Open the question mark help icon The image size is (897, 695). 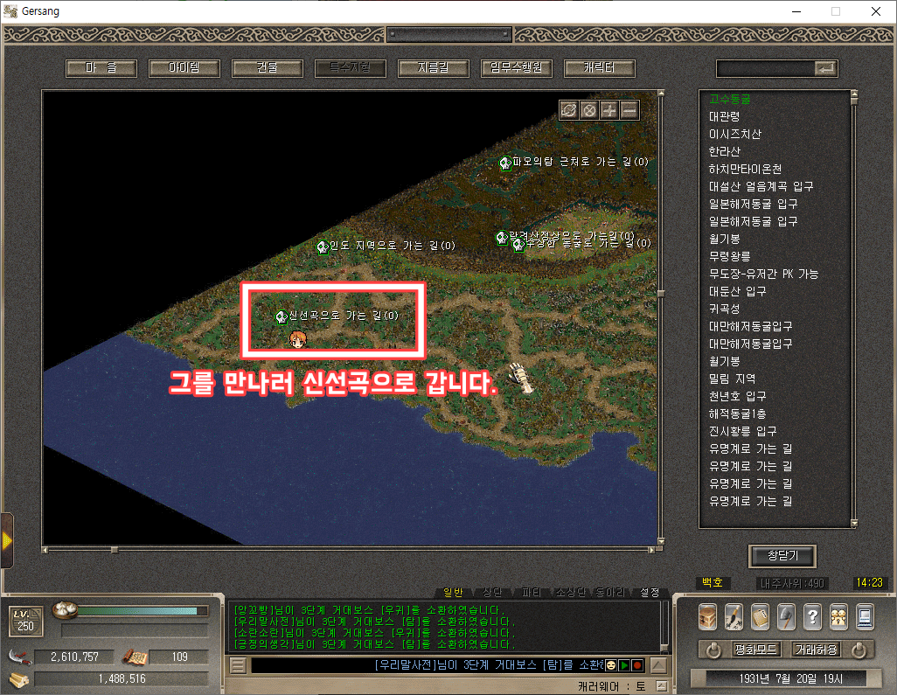coord(812,617)
